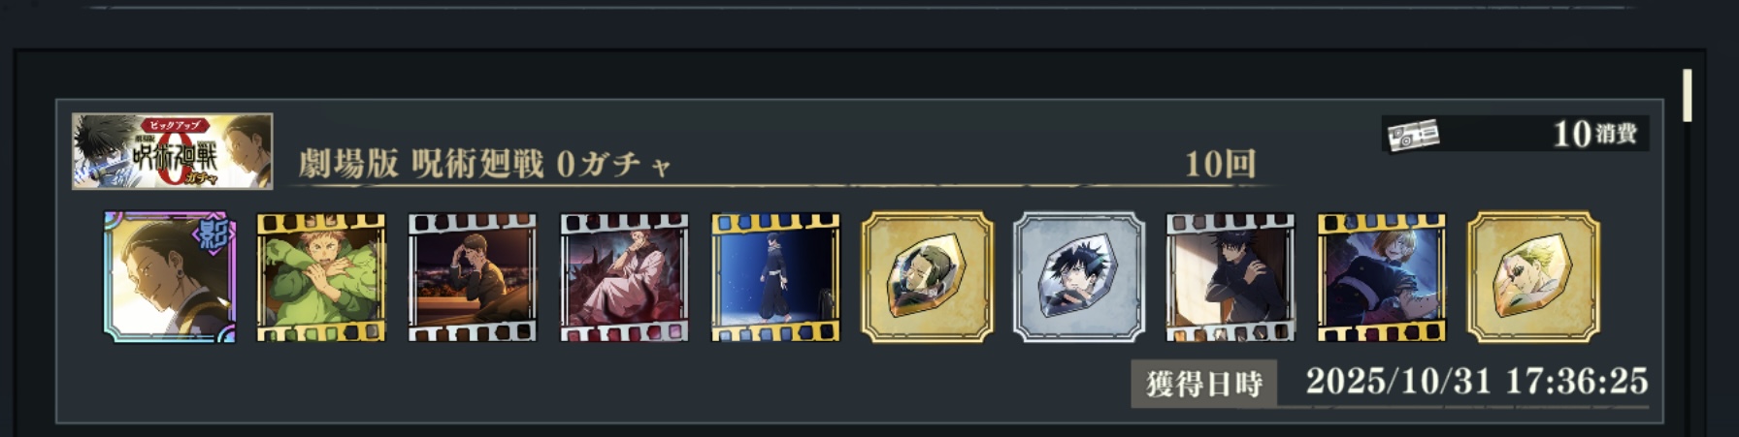Screen dimensions: 1739x437
Task: Select the blue night standing figure film card
Action: tap(775, 278)
